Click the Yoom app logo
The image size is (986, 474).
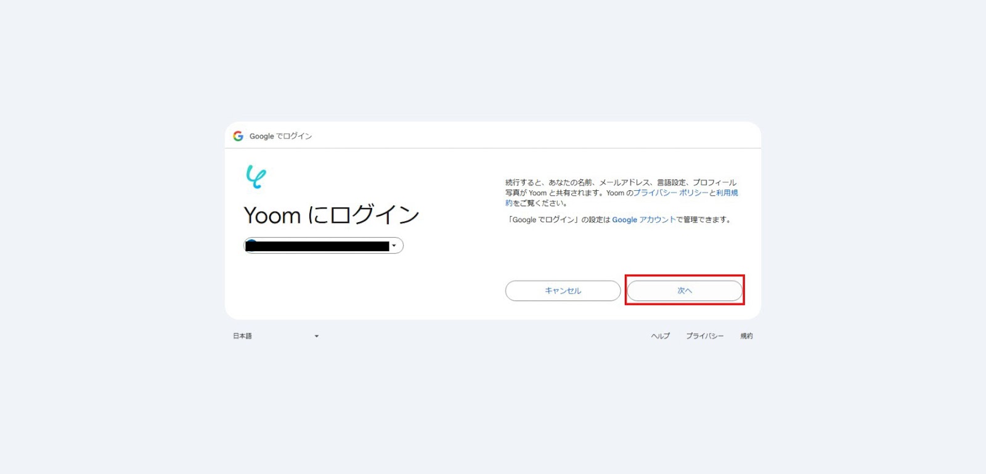256,176
